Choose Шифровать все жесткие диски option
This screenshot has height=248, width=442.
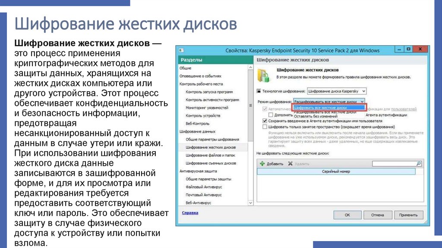pos(329,108)
